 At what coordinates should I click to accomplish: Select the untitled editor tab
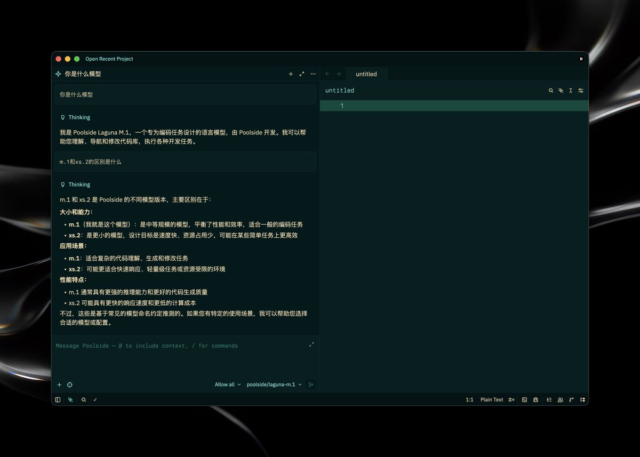[366, 74]
